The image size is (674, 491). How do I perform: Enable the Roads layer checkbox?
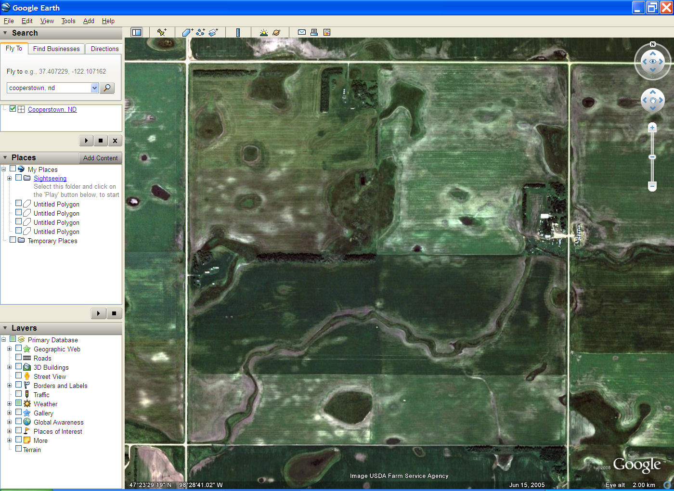(x=18, y=357)
